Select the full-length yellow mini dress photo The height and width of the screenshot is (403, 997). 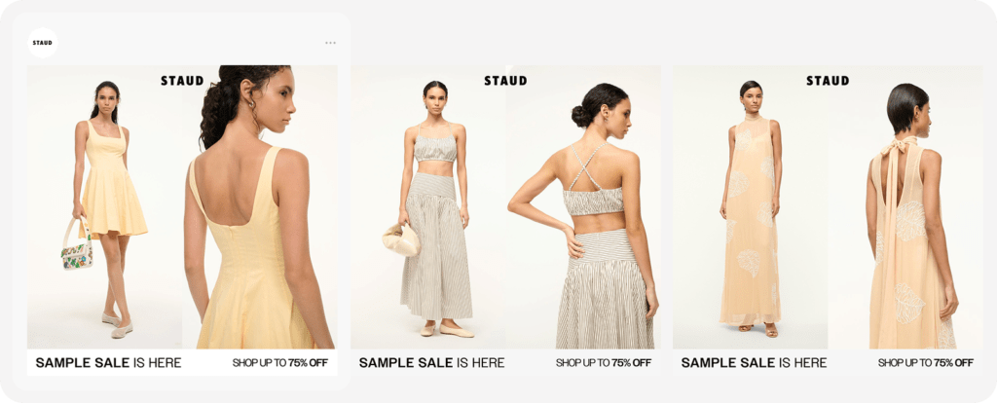click(104, 207)
